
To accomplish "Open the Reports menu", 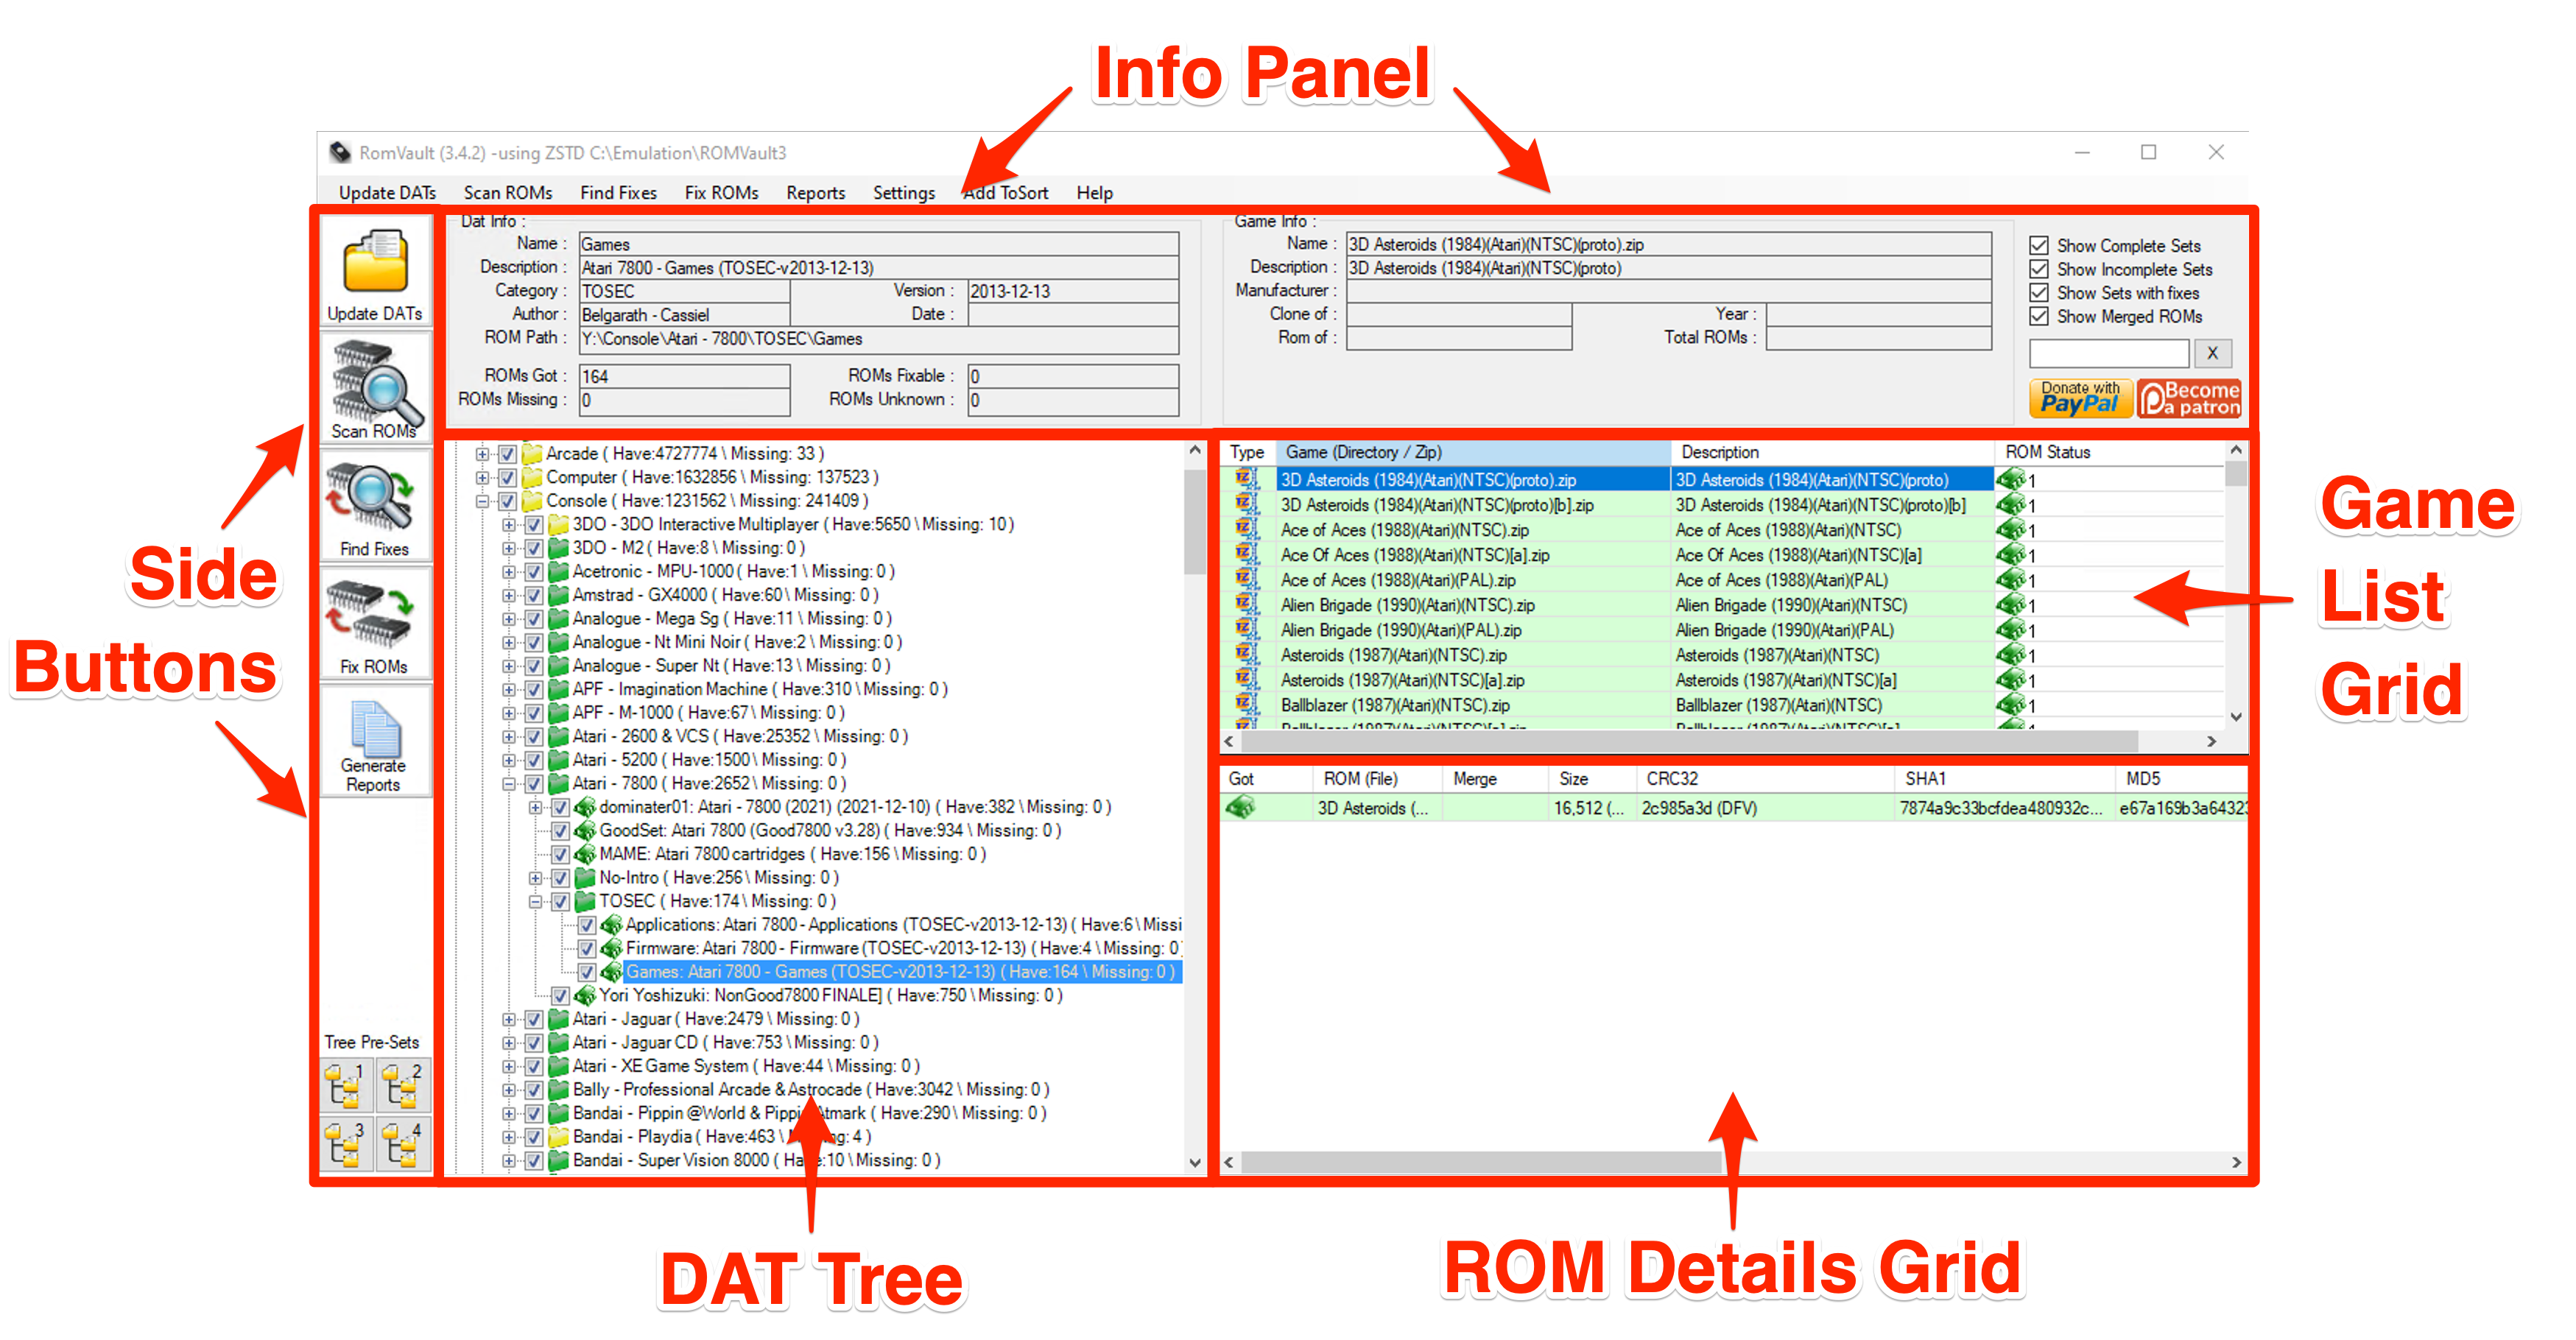I will 815,193.
